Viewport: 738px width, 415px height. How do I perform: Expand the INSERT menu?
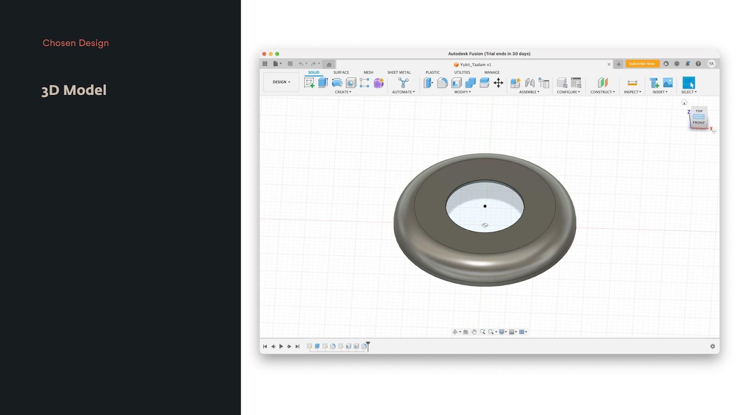click(x=660, y=92)
